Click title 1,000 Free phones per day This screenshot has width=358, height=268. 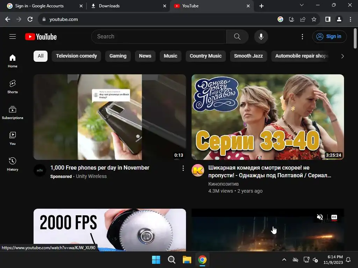click(x=100, y=168)
